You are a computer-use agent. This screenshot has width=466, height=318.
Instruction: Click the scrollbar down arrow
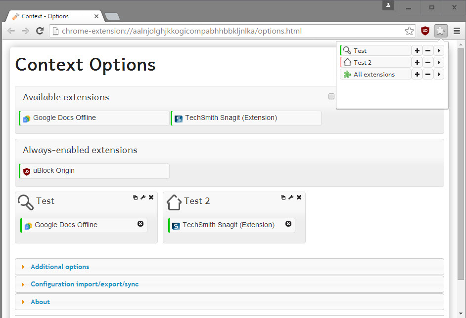click(x=461, y=313)
